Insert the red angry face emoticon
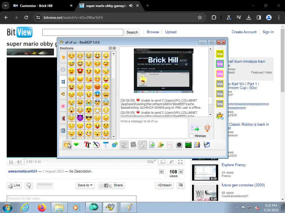This screenshot has width=285, height=213. point(97,87)
